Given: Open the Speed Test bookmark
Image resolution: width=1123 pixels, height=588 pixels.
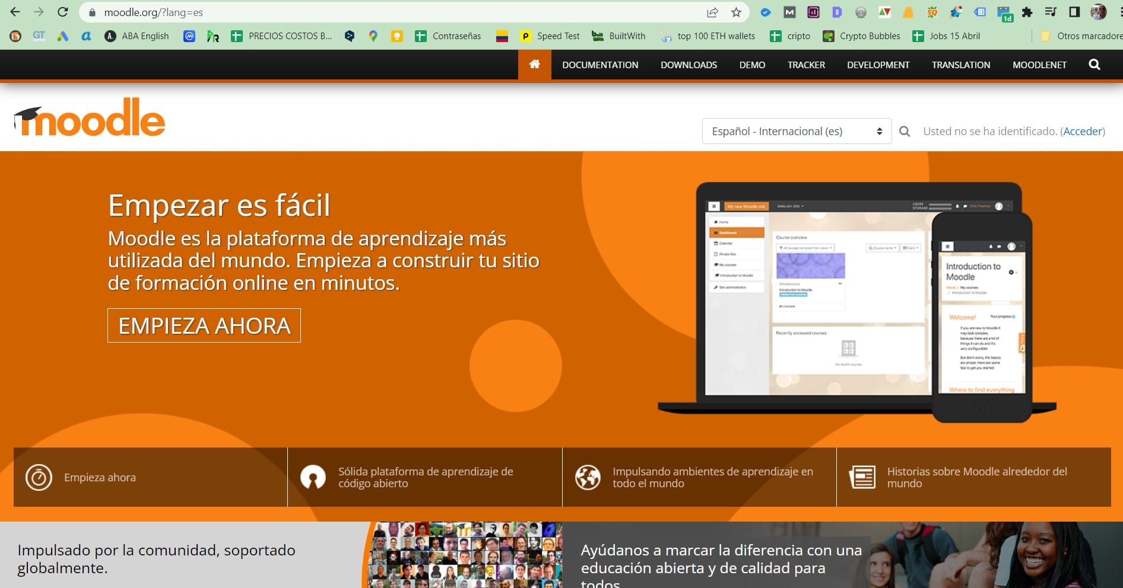Looking at the screenshot, I should click(x=550, y=36).
